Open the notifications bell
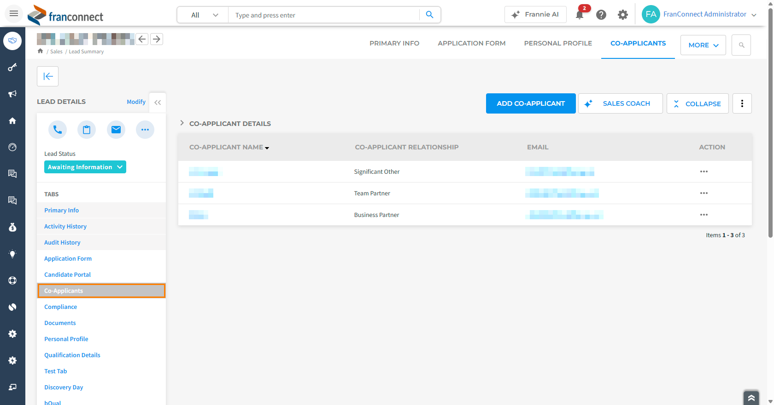The image size is (774, 405). (580, 15)
